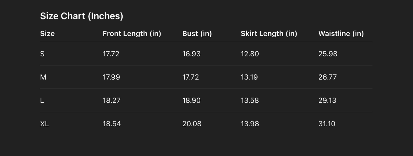This screenshot has width=413, height=156.
Task: Select the Skirt Length (in) header
Action: (x=269, y=34)
